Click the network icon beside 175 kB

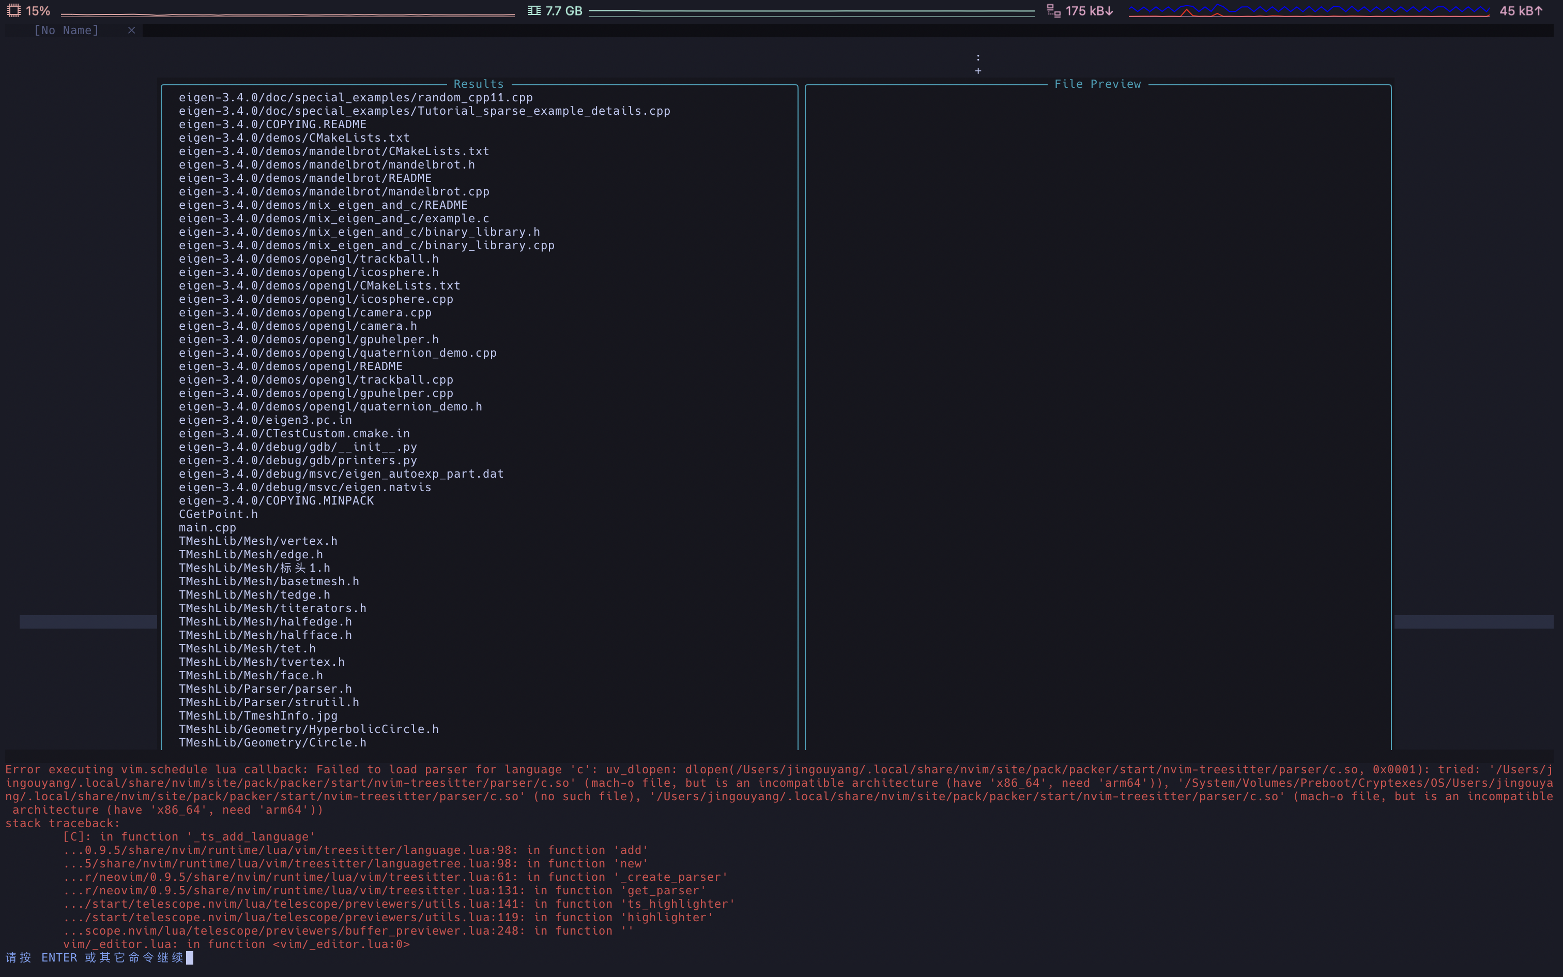tap(1053, 11)
